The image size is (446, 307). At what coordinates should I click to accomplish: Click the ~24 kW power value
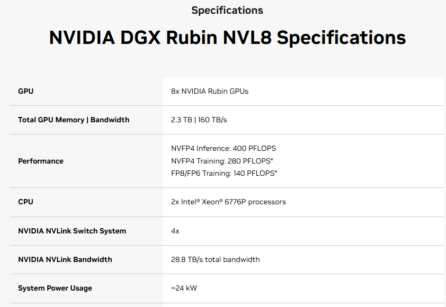click(184, 288)
